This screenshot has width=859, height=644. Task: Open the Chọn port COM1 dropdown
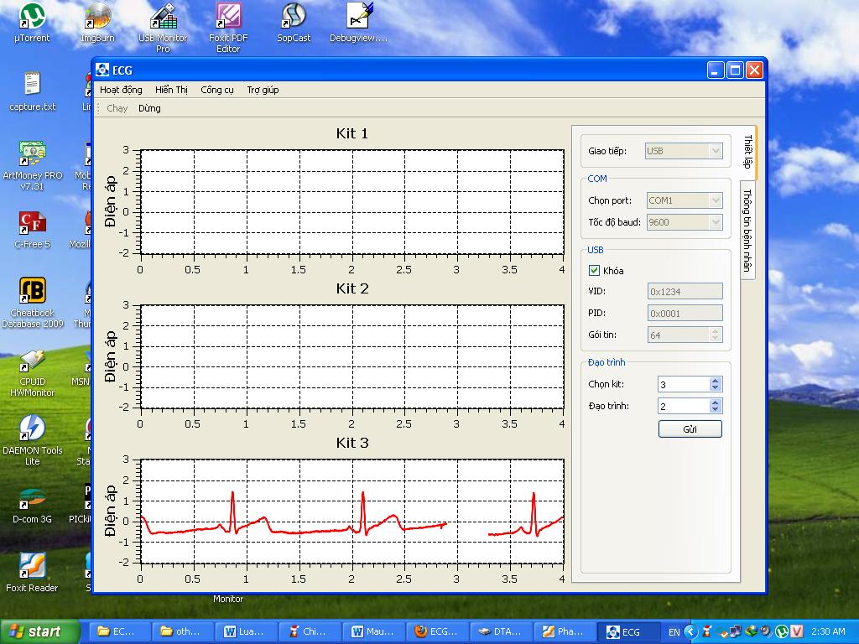coord(684,200)
